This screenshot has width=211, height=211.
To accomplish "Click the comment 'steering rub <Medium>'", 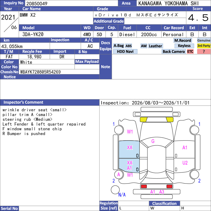I will click(x=27, y=119).
